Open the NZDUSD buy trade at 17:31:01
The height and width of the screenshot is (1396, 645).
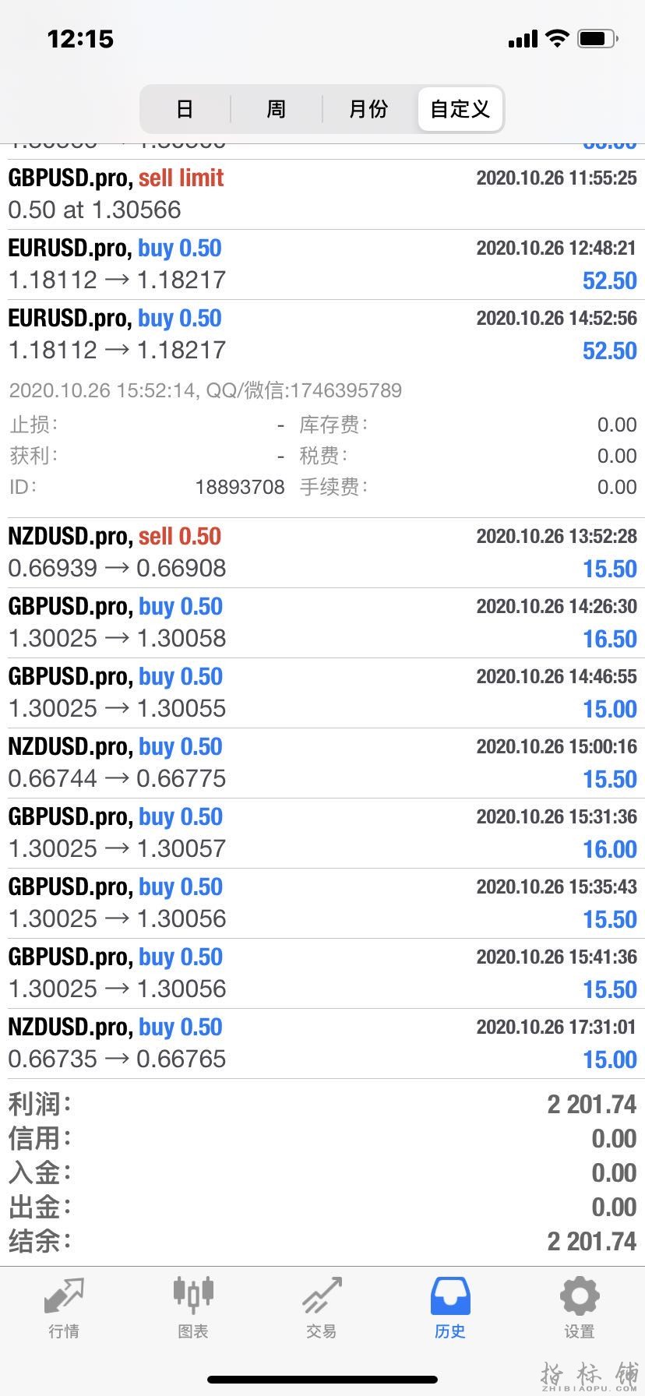coord(322,1043)
